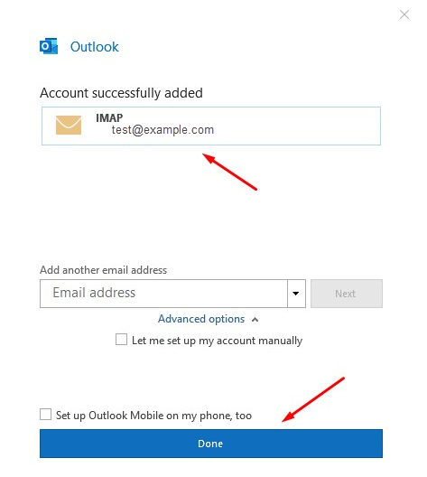Viewport: 427px width, 477px height.
Task: Select the test@example.com account address
Action: [162, 130]
